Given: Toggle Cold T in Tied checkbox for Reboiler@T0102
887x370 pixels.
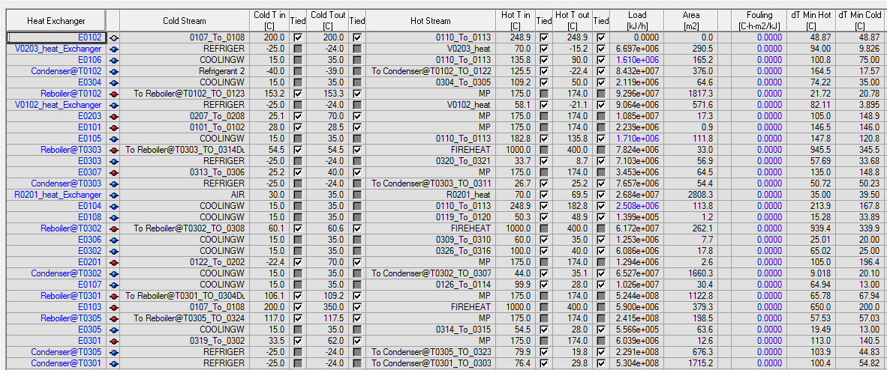Looking at the screenshot, I should pos(297,94).
